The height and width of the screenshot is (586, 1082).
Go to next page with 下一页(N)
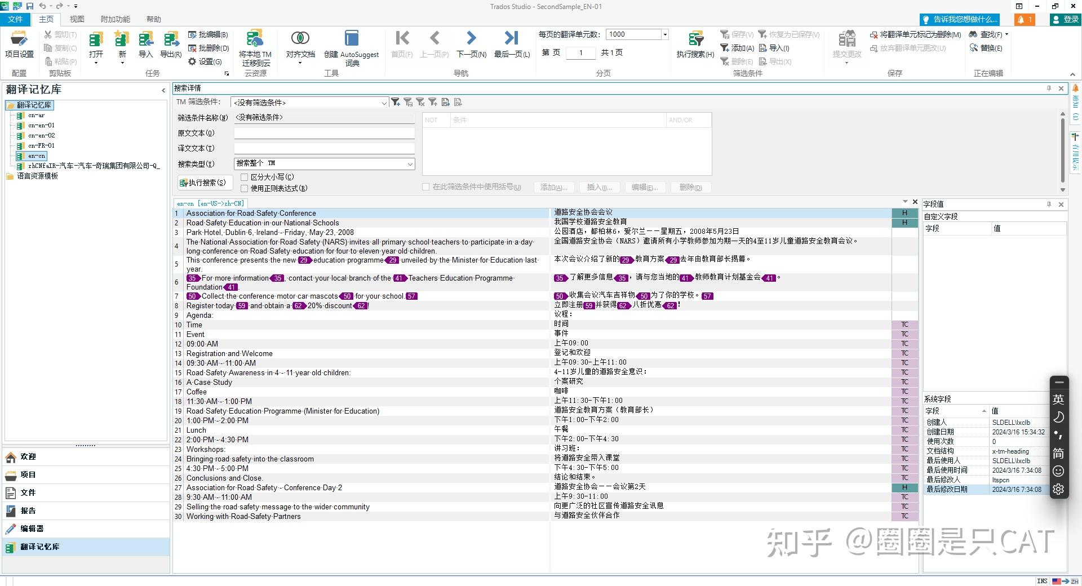click(x=471, y=44)
